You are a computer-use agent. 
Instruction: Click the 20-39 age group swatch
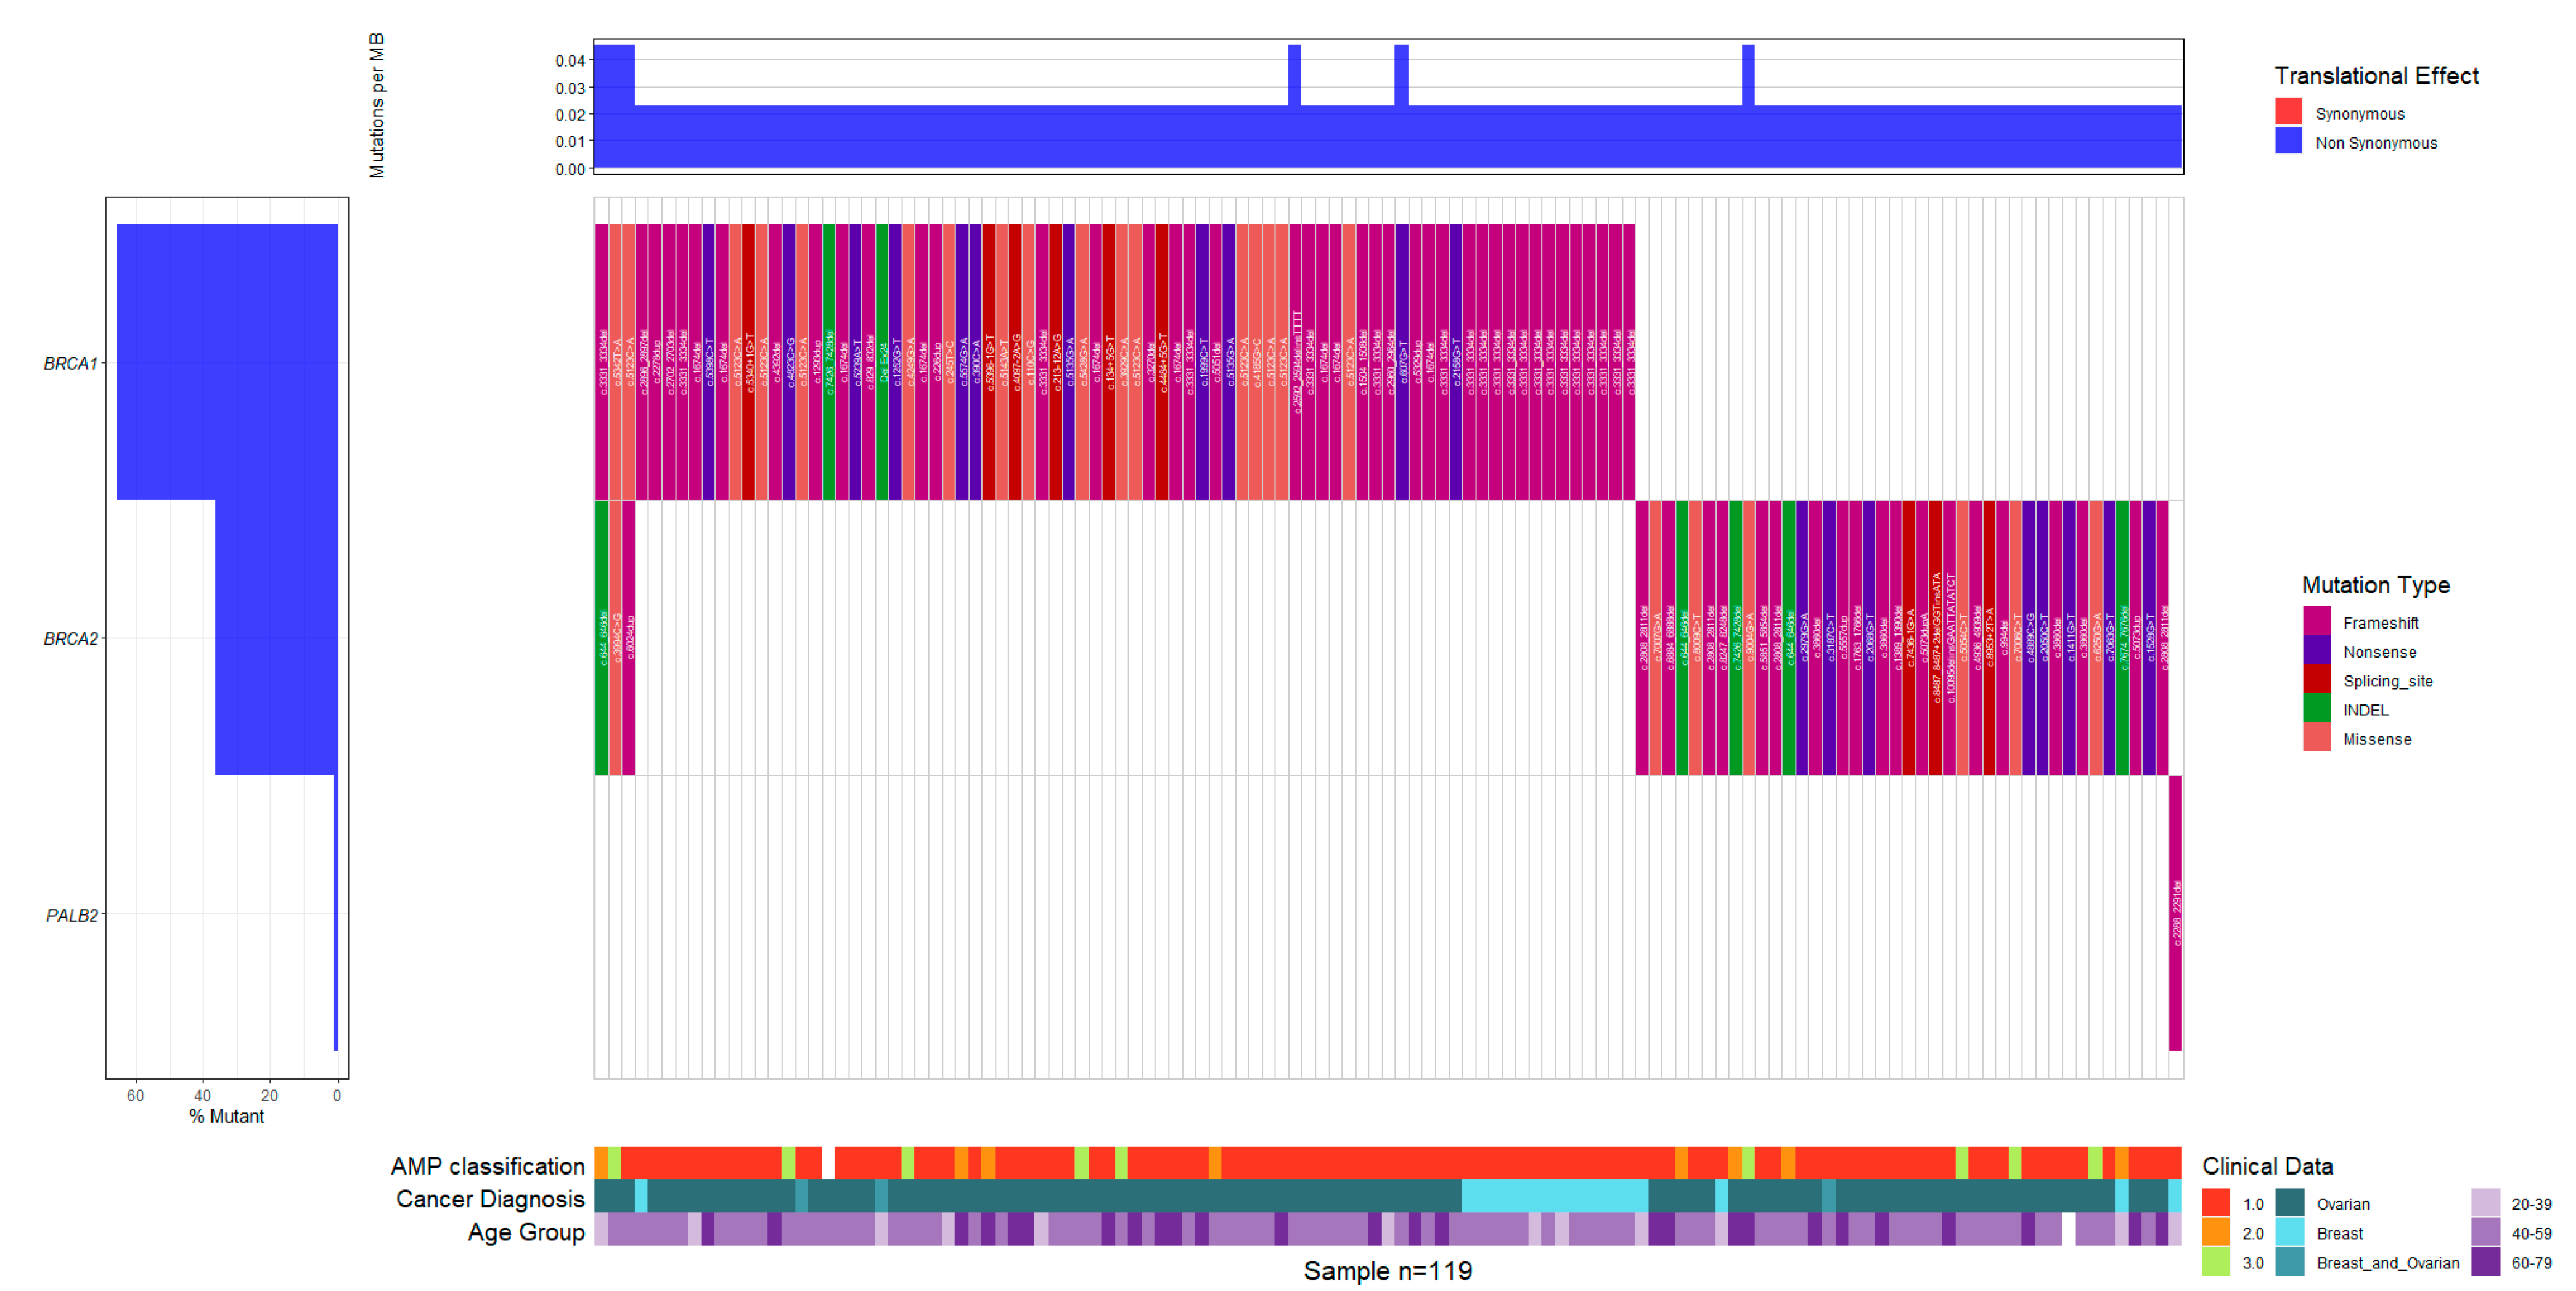2485,1203
